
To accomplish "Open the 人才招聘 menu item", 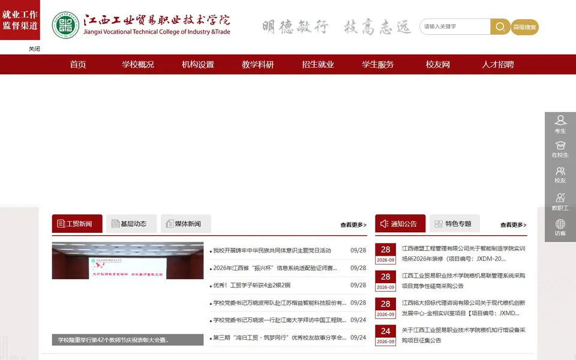I will 498,65.
